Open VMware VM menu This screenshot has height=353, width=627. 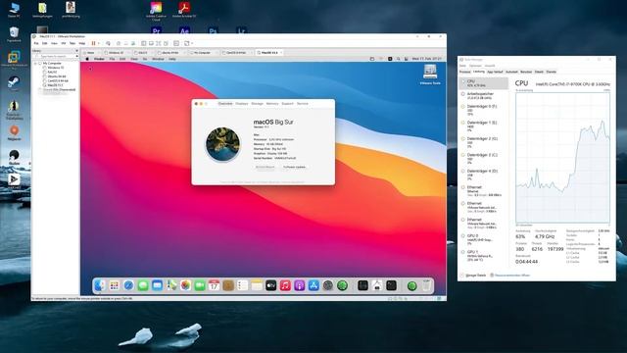[x=63, y=43]
